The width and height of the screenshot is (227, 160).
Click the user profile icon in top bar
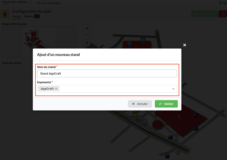[x=39, y=3]
